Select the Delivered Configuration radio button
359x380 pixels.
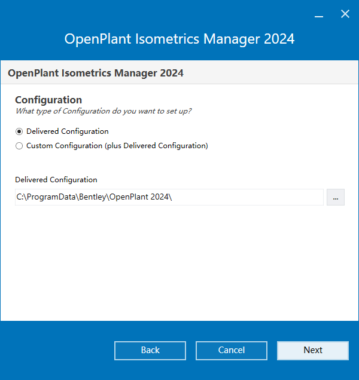tap(19, 131)
